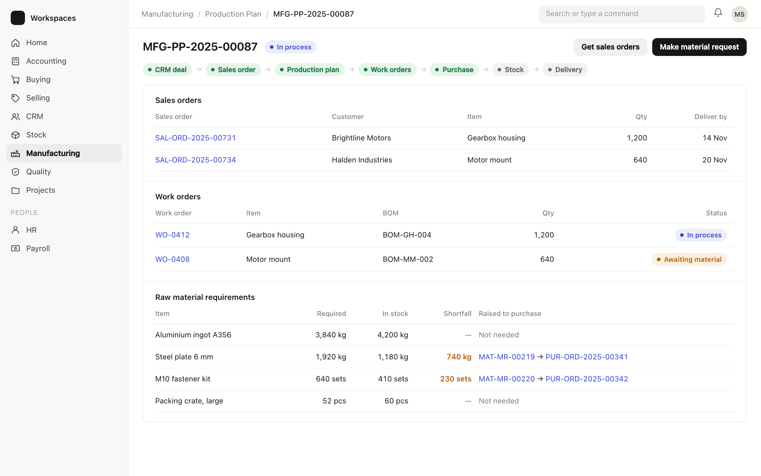Click the Workspaces logo icon
This screenshot has height=476, width=761.
(x=18, y=18)
